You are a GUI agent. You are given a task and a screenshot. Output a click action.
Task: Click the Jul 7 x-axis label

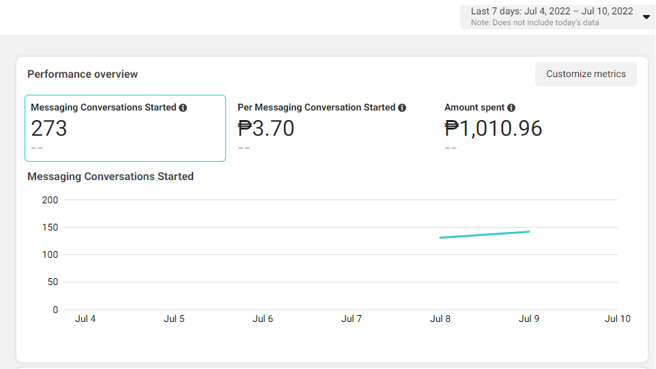click(352, 319)
